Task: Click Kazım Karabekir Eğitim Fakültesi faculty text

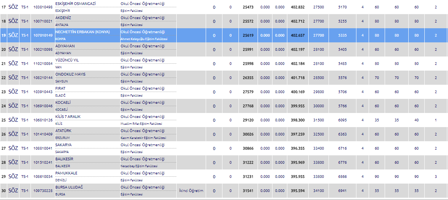Action: (x=143, y=138)
